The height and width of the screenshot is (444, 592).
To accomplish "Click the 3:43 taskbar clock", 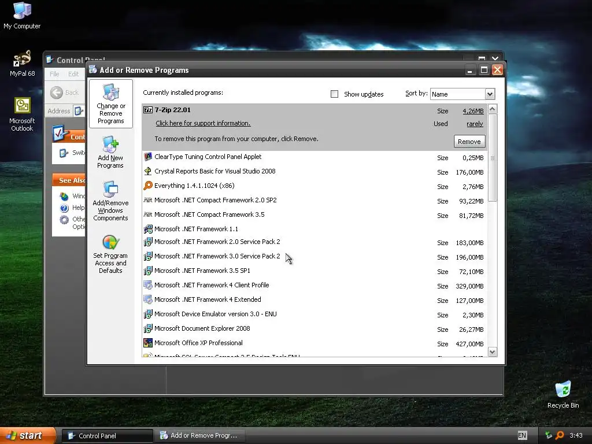I will (x=576, y=435).
